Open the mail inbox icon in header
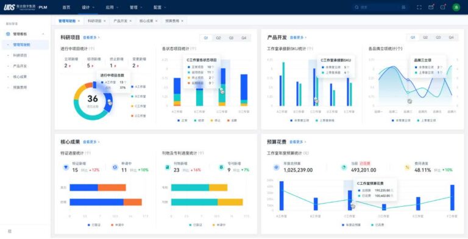Screen dimensions: 468x239 point(431,7)
